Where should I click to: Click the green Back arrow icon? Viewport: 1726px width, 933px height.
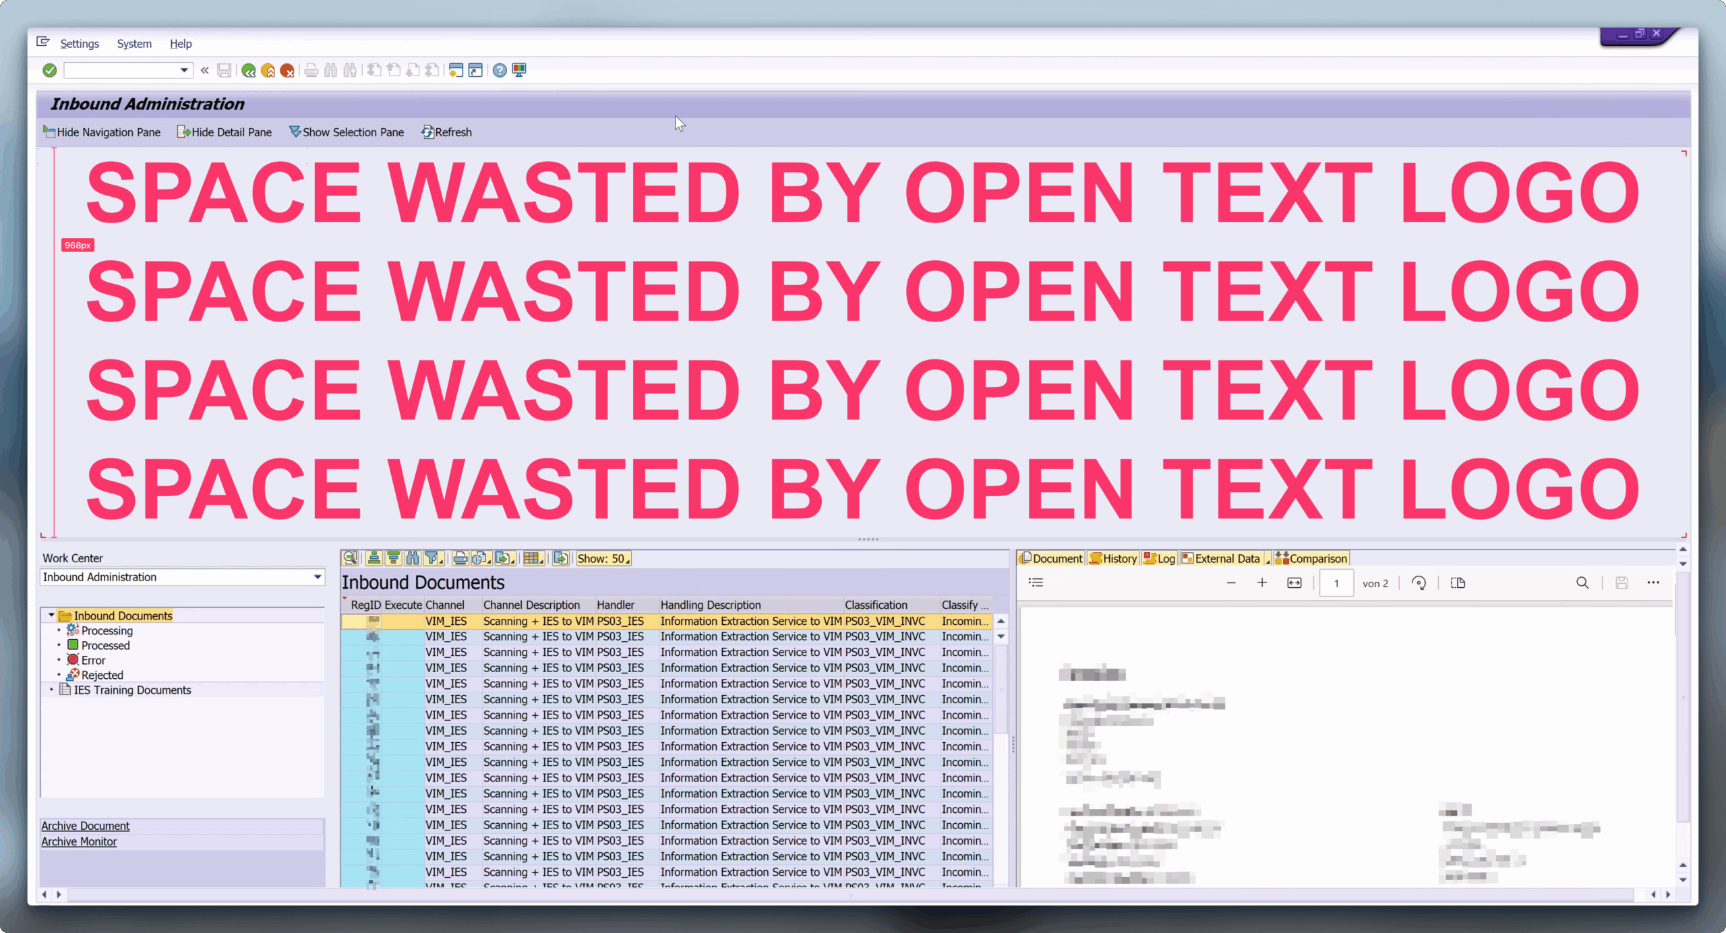(x=249, y=70)
